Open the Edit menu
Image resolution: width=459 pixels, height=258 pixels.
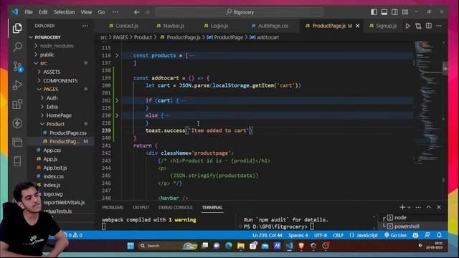click(43, 12)
